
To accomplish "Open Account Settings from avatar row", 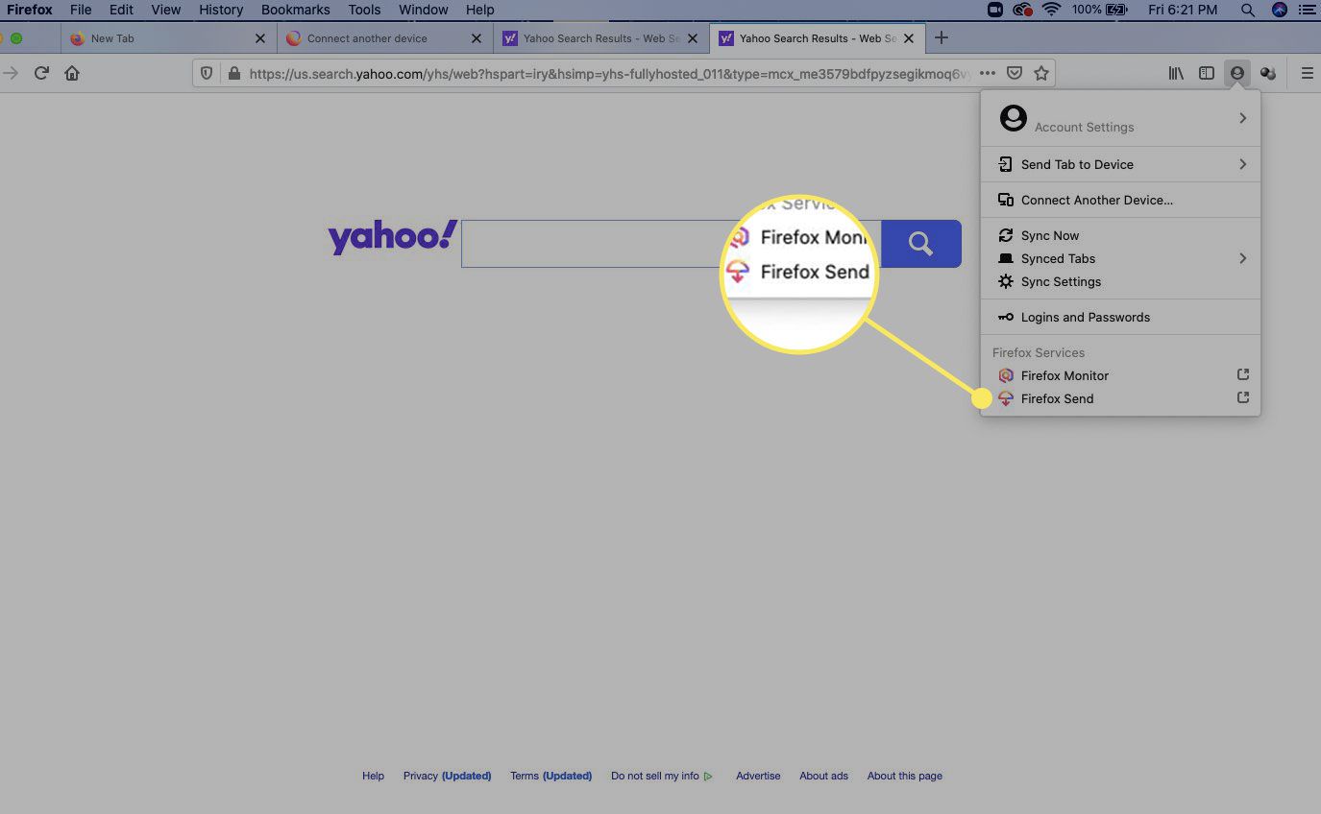I will coord(1120,118).
